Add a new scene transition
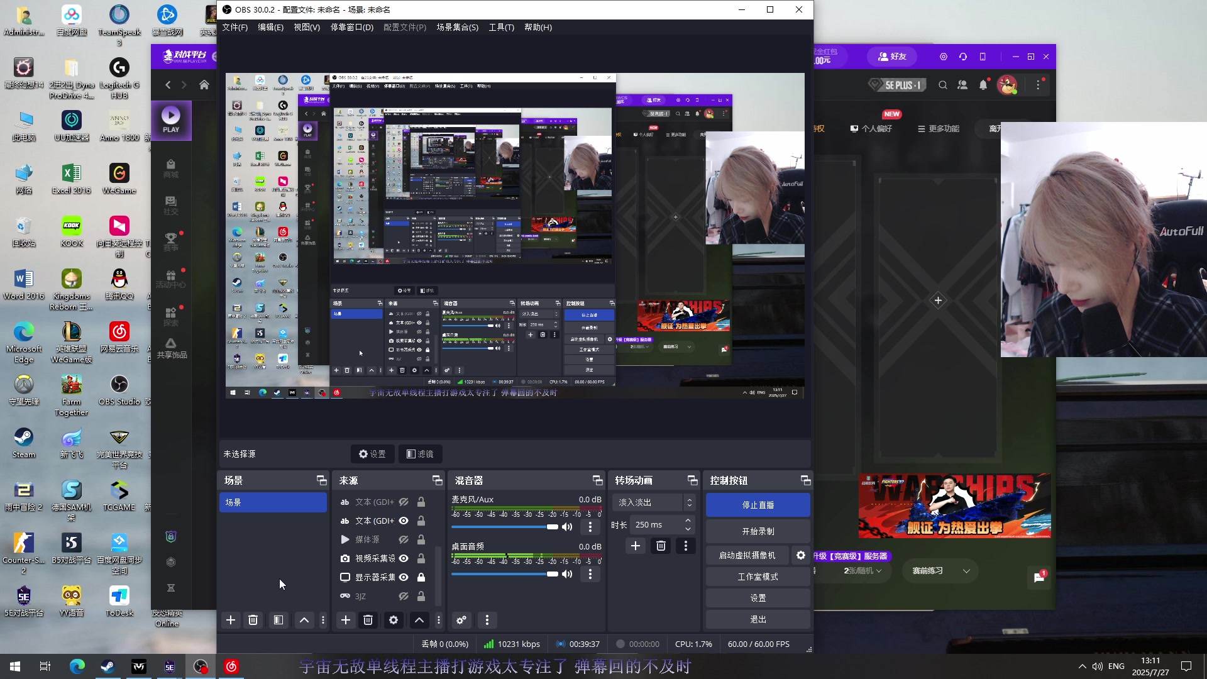The height and width of the screenshot is (679, 1207). coord(636,546)
